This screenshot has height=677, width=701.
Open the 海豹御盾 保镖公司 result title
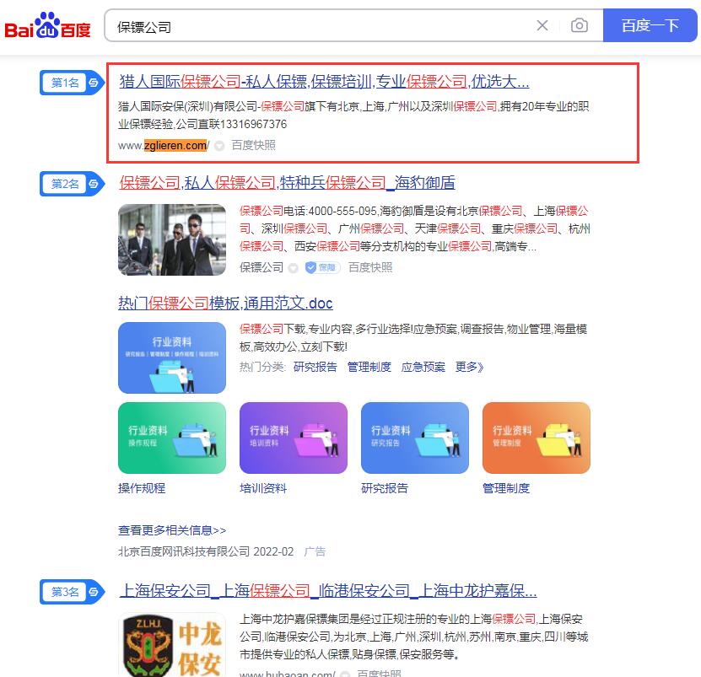point(287,183)
